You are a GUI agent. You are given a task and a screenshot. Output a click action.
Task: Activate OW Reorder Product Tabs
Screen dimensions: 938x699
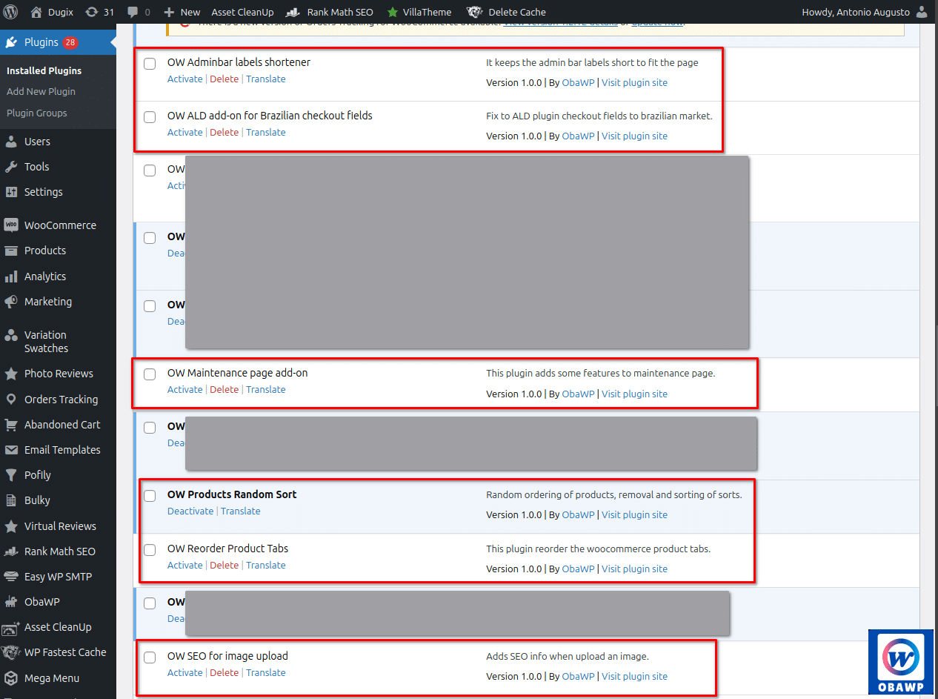click(x=184, y=566)
